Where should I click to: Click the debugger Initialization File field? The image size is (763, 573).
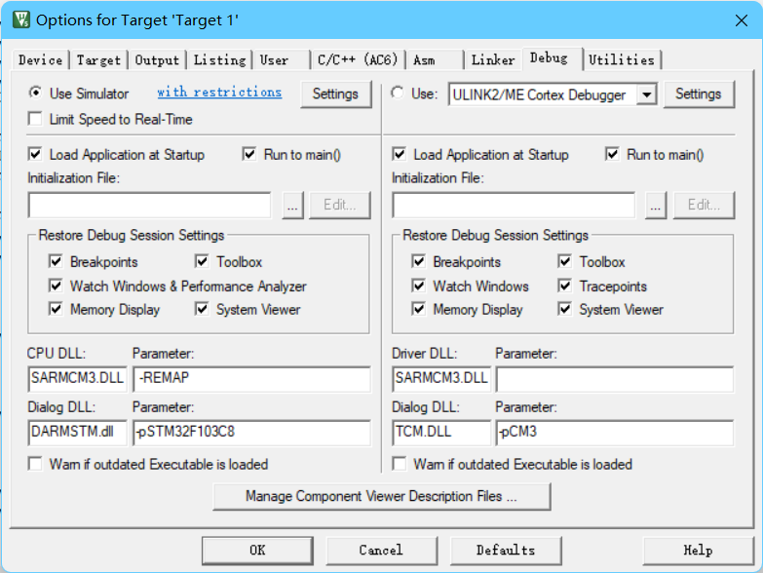pos(514,206)
